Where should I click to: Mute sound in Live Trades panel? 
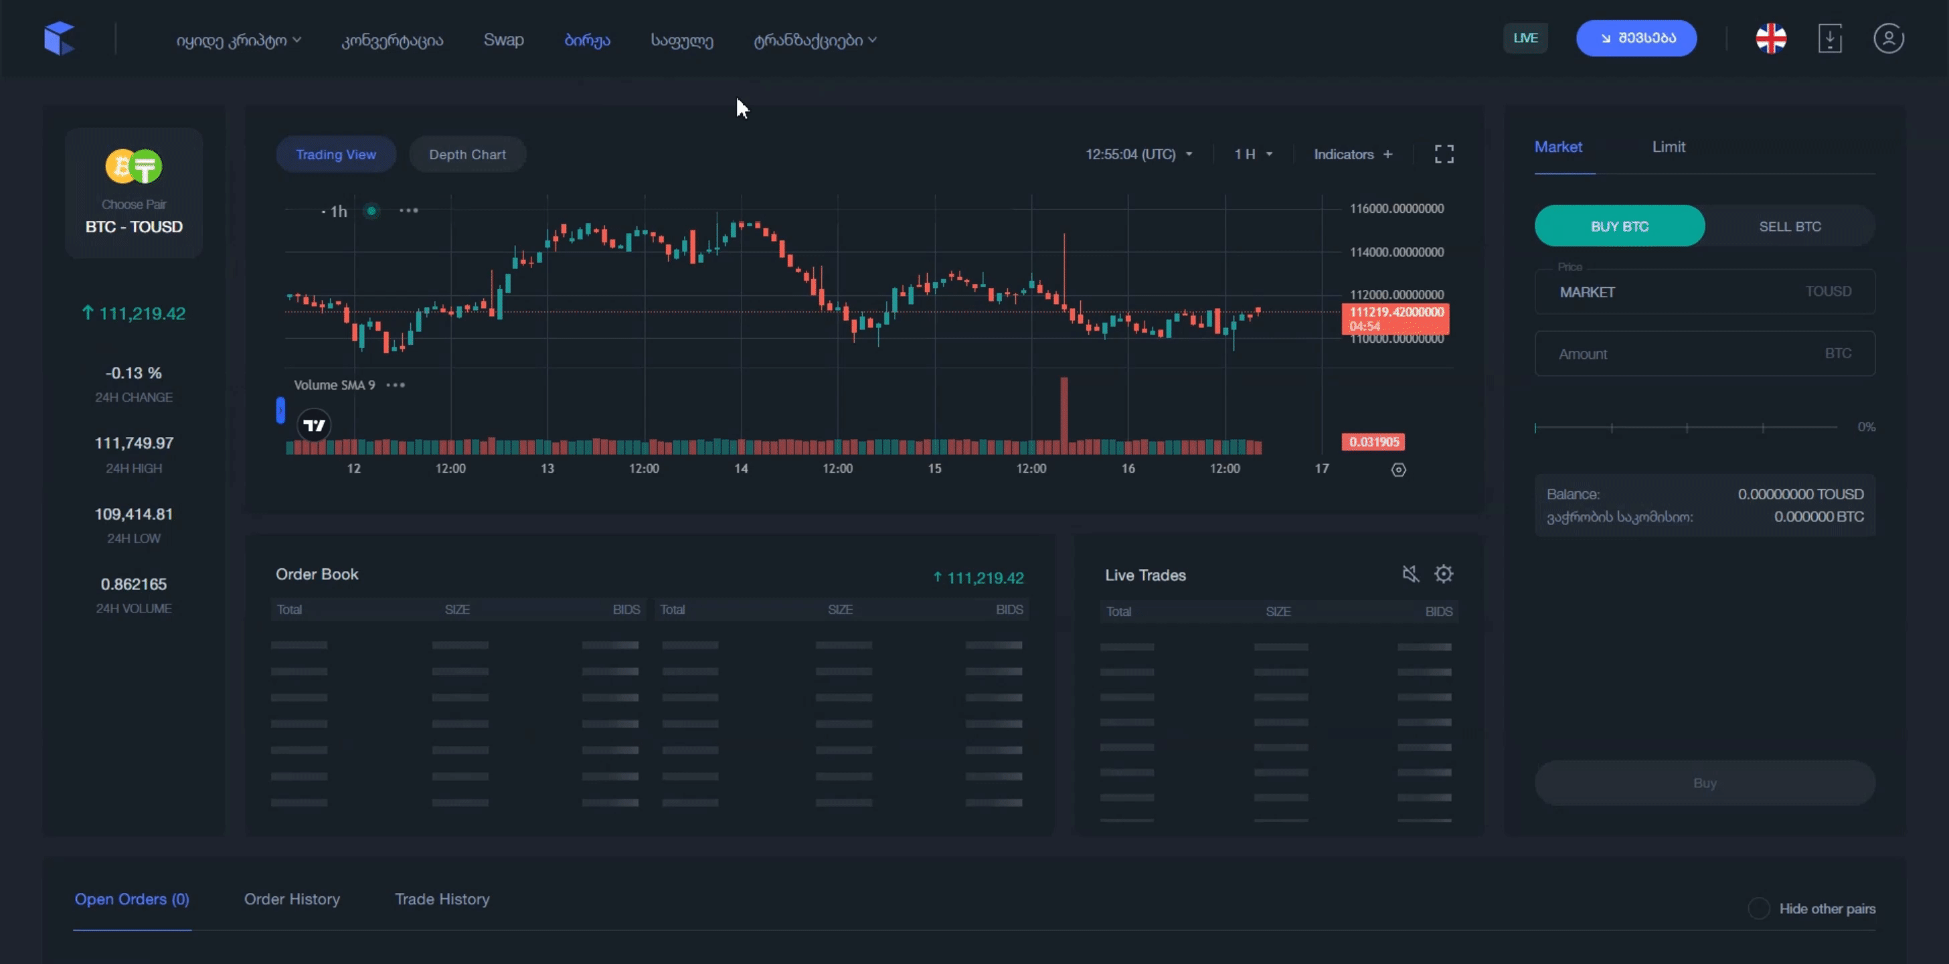pyautogui.click(x=1410, y=574)
